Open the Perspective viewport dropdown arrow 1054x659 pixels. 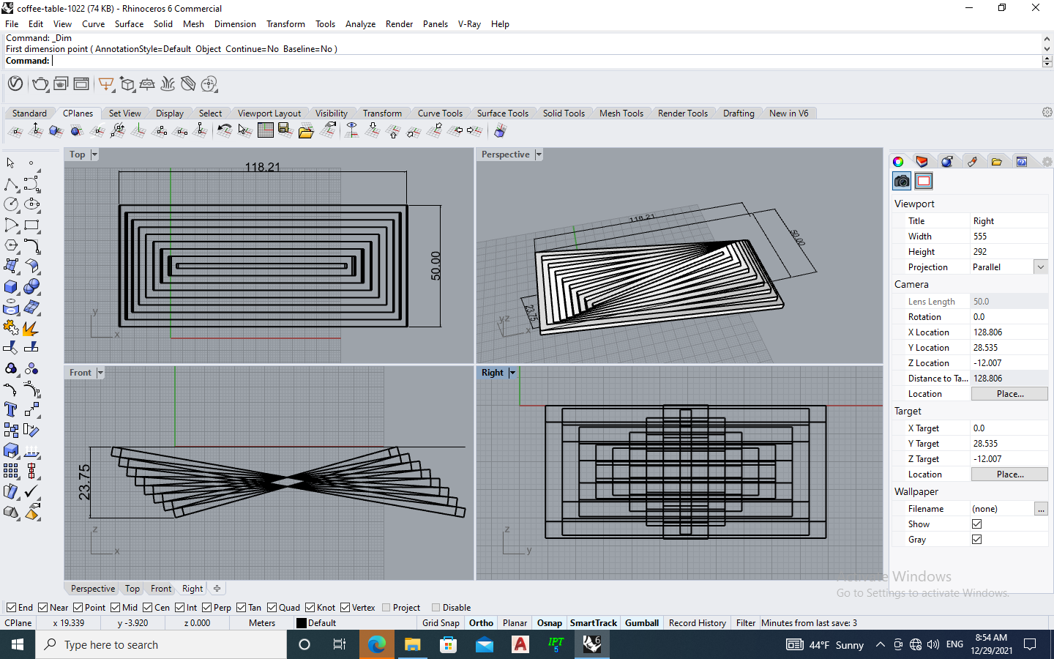pos(539,154)
